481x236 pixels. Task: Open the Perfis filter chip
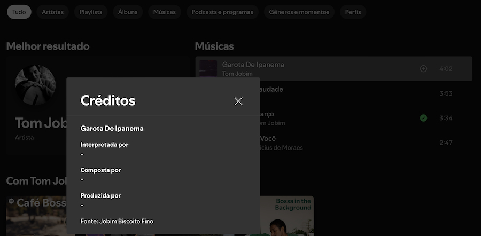353,12
